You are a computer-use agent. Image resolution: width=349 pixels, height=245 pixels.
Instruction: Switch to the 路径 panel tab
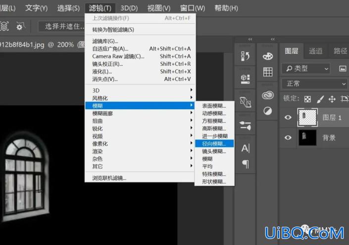click(340, 51)
